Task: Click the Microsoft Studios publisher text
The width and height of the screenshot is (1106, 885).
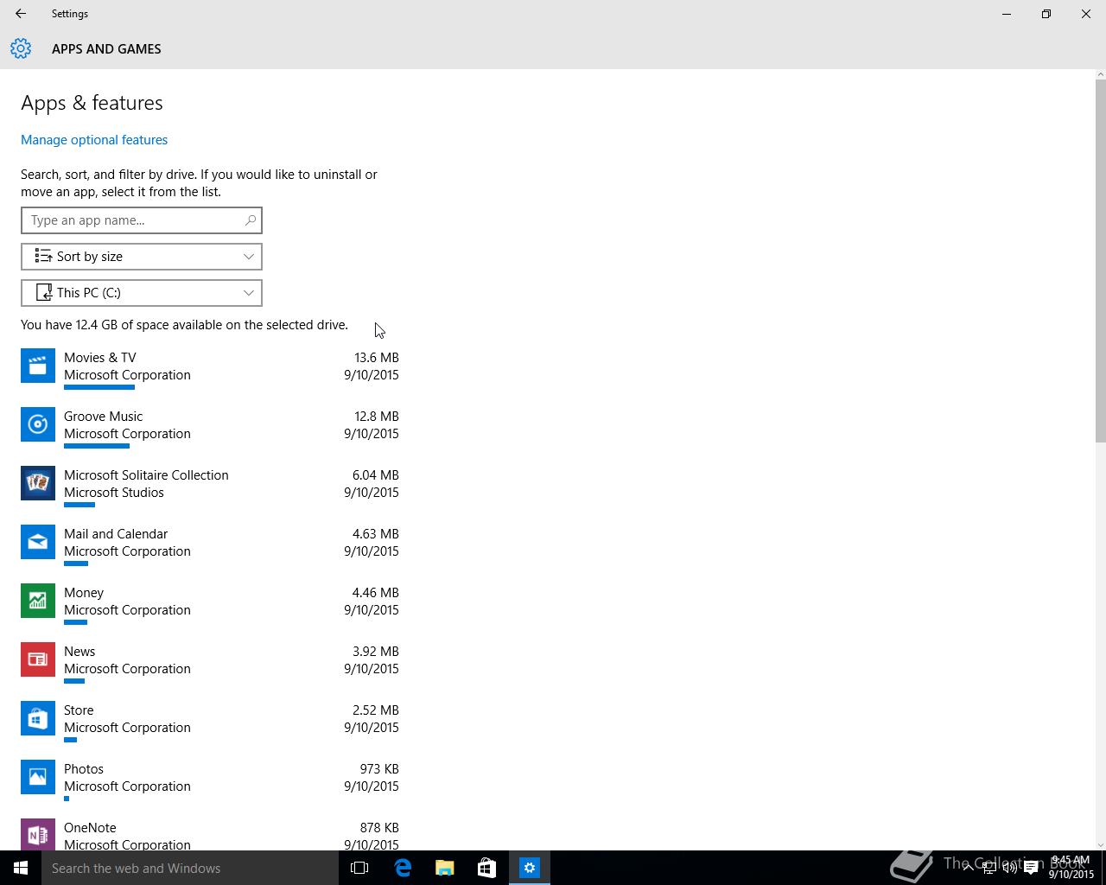Action: coord(114,493)
